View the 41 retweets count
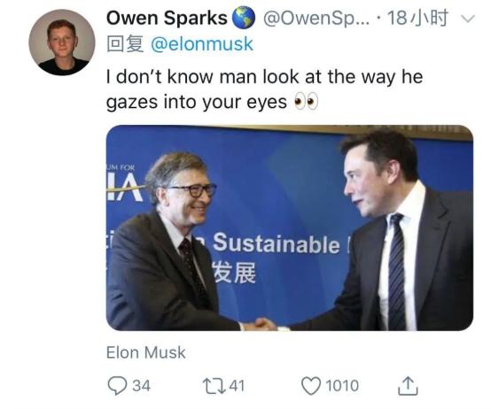 click(x=237, y=386)
